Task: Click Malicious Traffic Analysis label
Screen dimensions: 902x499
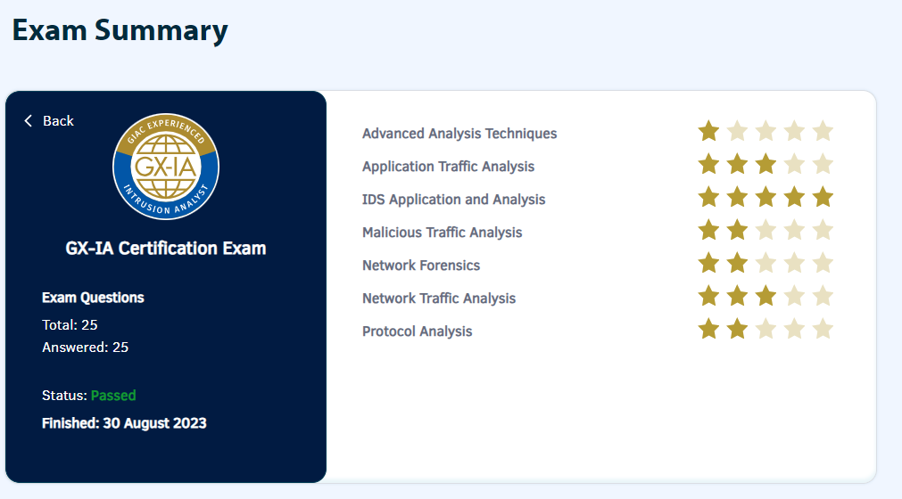Action: (x=442, y=233)
